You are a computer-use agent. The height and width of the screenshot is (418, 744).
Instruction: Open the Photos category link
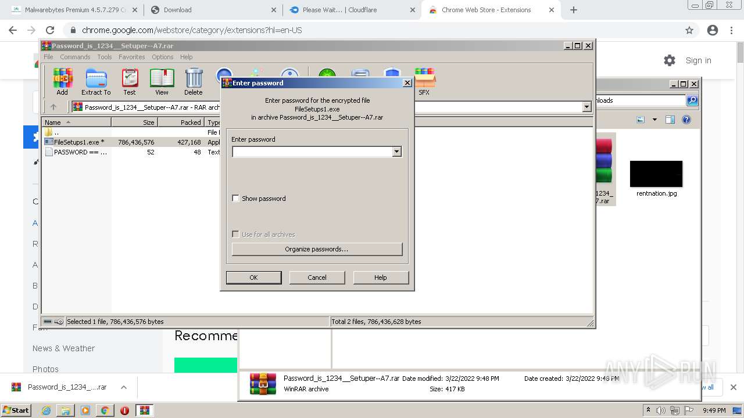tap(45, 369)
